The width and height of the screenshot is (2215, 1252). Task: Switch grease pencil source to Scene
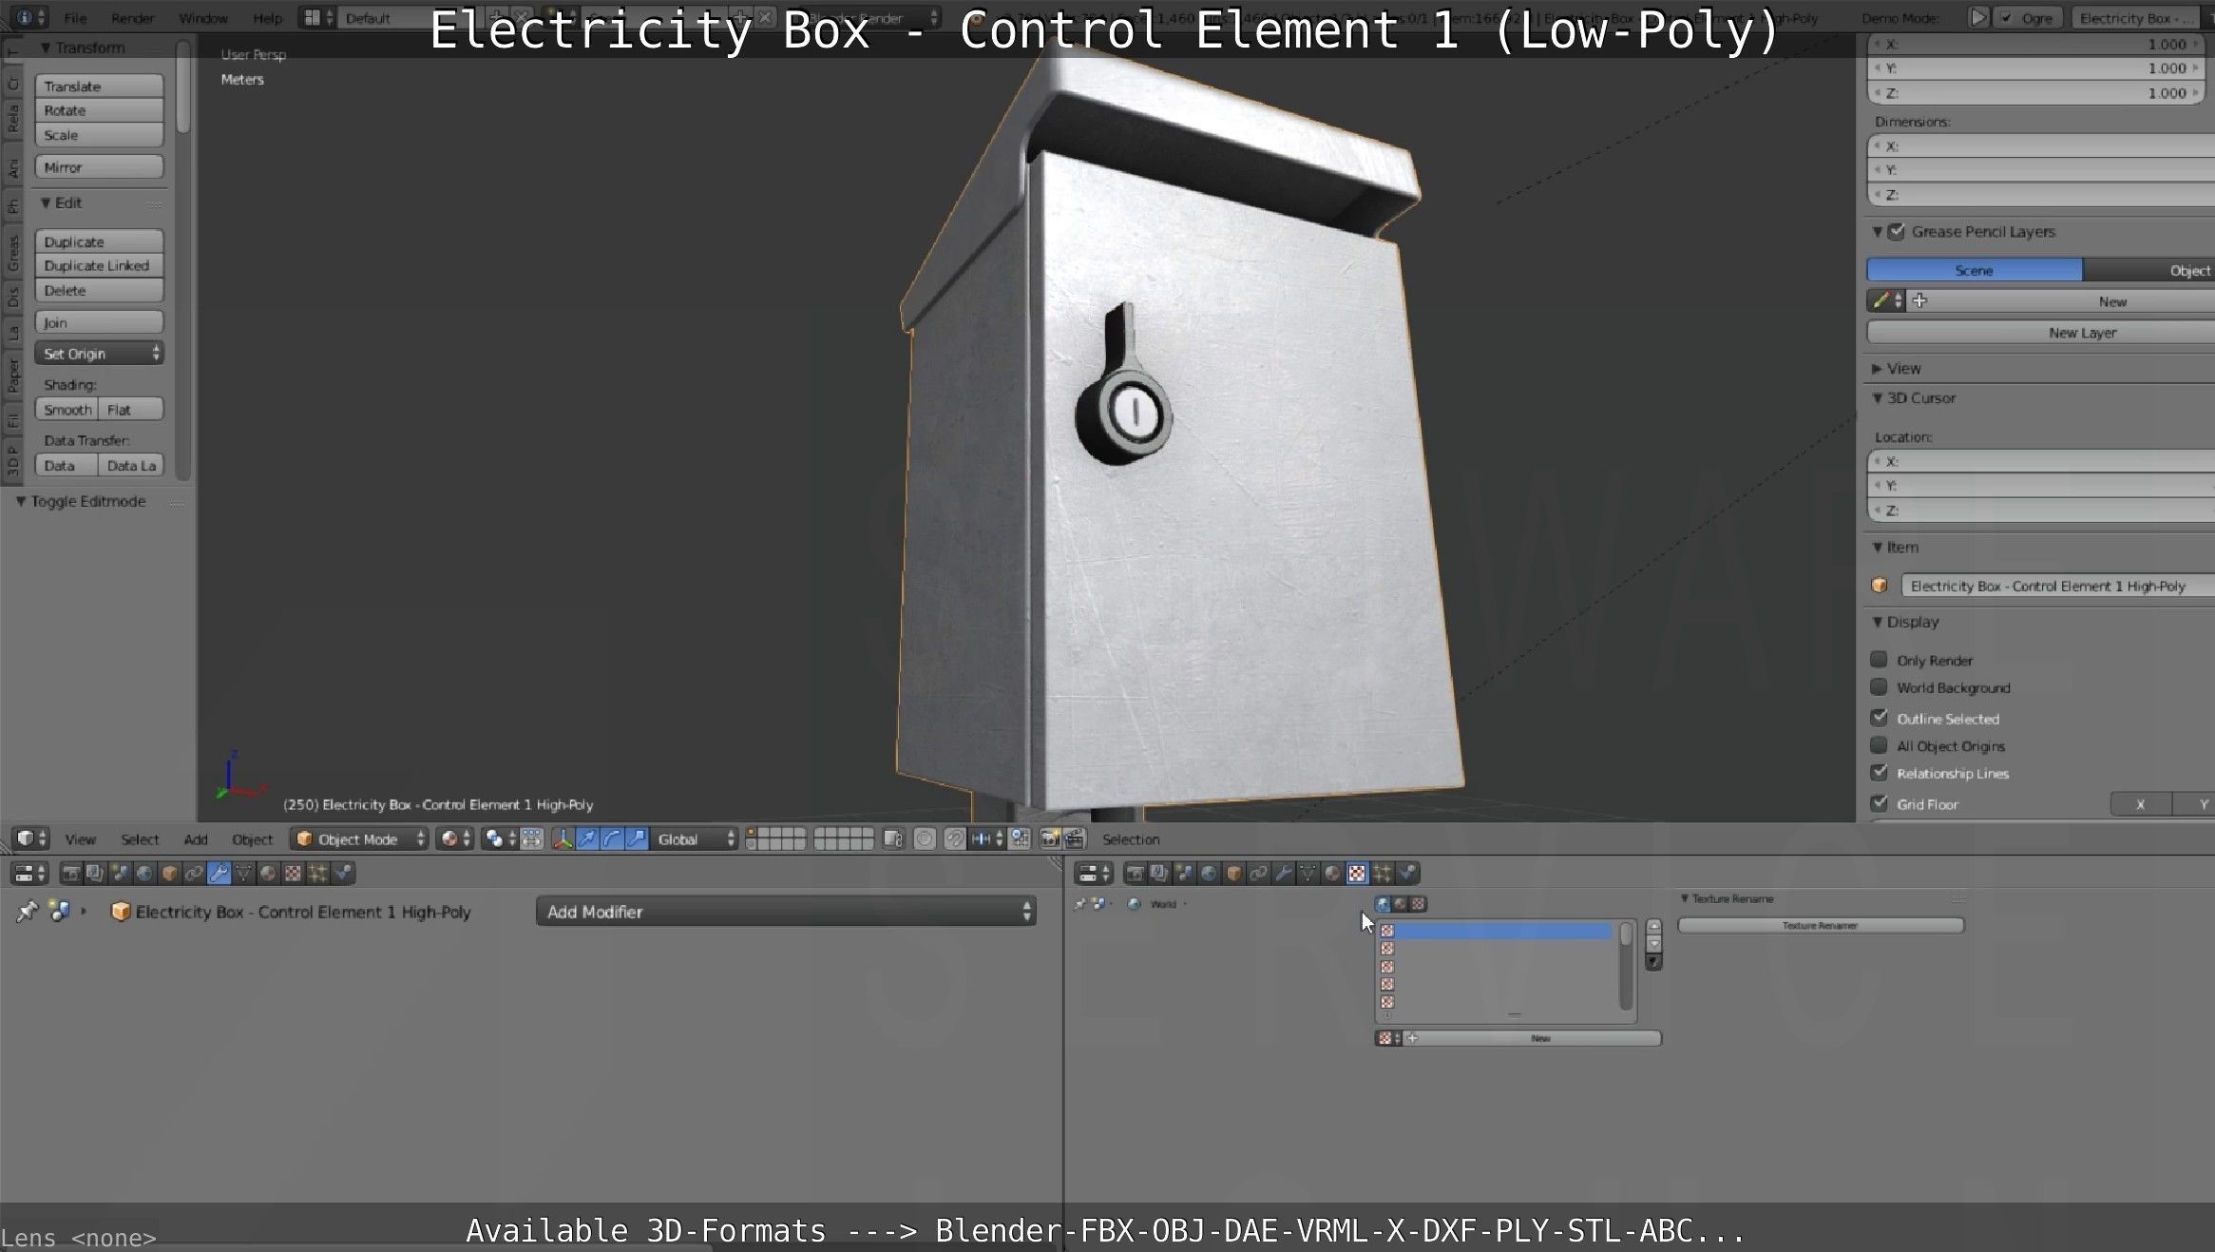click(1975, 270)
